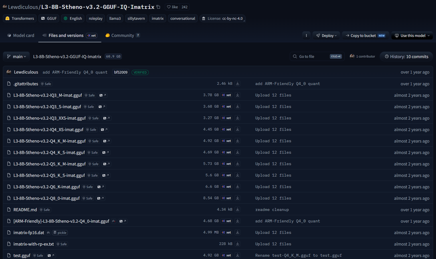Download L3-8B-Stheno-v3.2-IQ4_XS-imat.gguf

(x=237, y=129)
